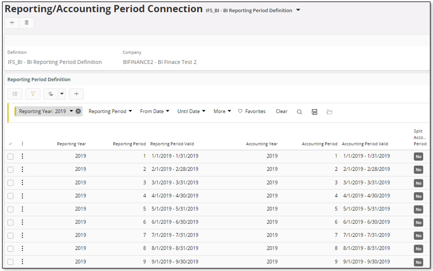Toggle Split Accounting Period No badge in row 1
The height and width of the screenshot is (271, 433).
418,156
